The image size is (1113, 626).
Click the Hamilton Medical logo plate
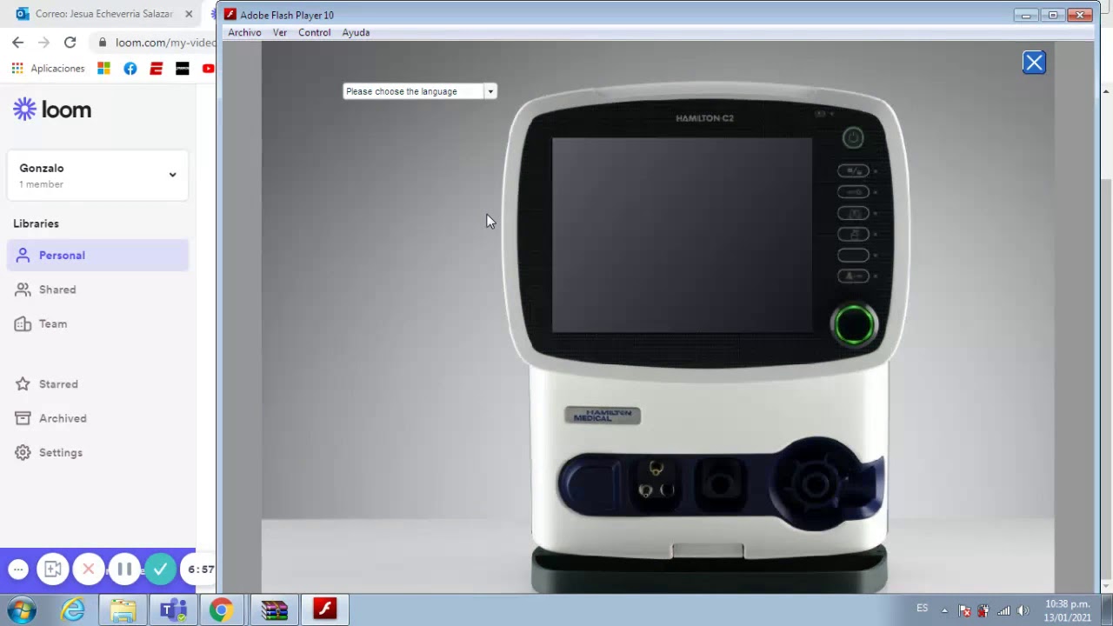603,416
